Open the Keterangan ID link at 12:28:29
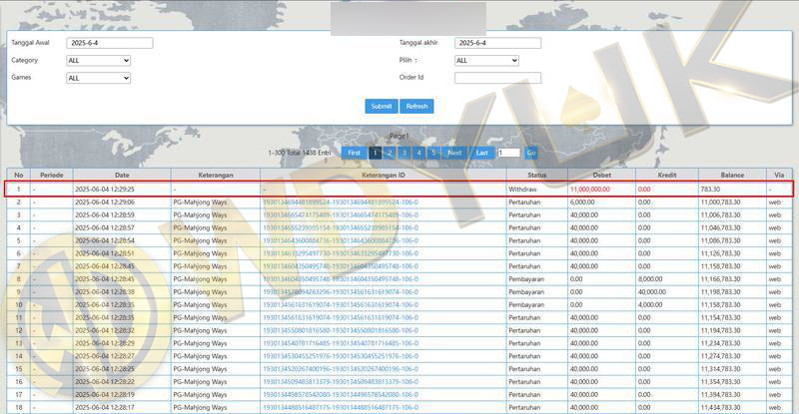This screenshot has width=799, height=414. [x=341, y=343]
